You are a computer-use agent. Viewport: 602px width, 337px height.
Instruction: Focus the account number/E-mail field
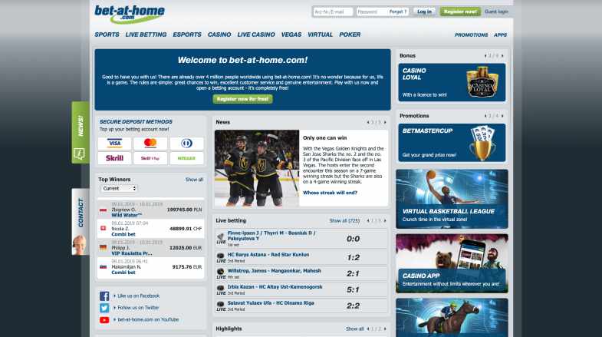[x=333, y=12]
